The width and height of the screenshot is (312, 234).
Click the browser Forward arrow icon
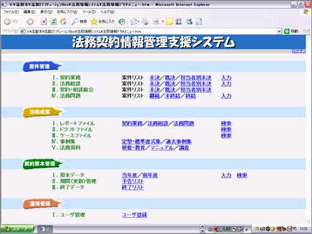(30, 21)
